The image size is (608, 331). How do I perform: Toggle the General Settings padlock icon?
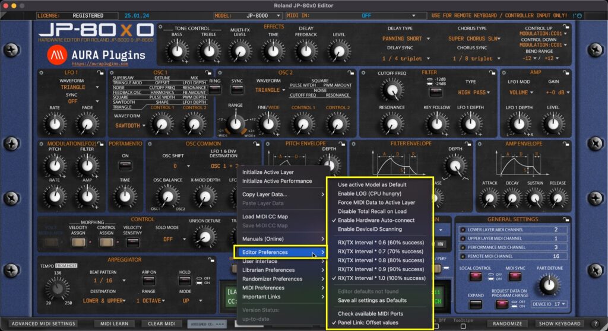click(x=566, y=219)
